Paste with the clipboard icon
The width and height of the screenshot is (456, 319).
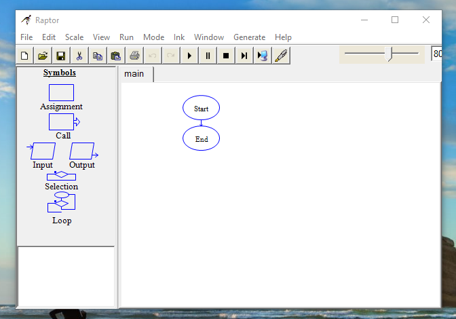[116, 56]
